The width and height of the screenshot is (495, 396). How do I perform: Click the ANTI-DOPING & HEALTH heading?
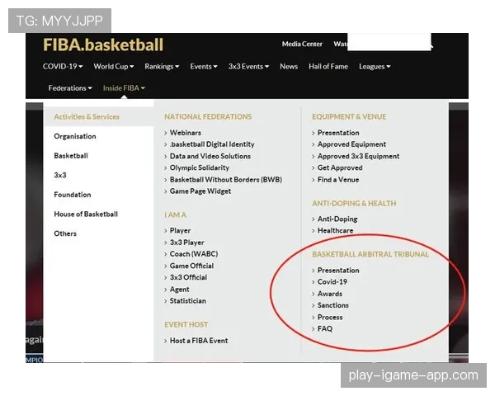pyautogui.click(x=354, y=204)
